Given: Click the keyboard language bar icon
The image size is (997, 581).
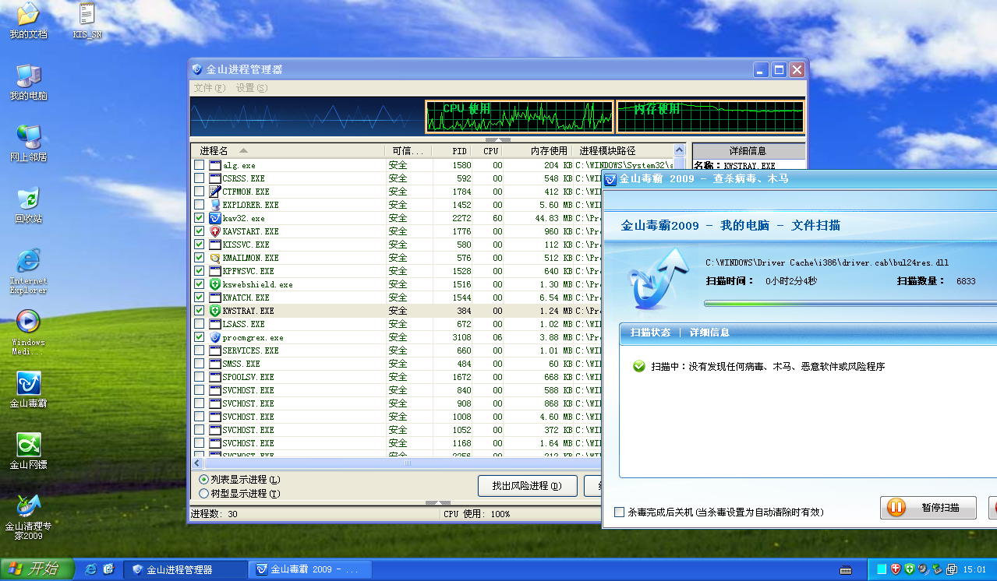Looking at the screenshot, I should [845, 569].
